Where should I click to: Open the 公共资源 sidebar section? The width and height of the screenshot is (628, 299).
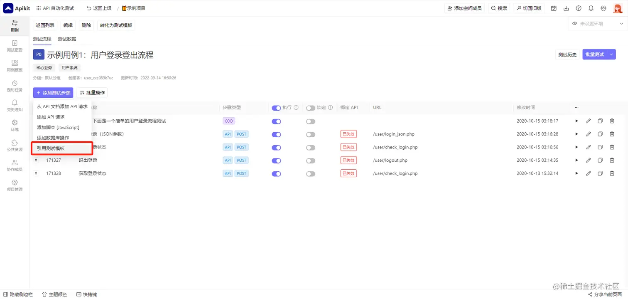coord(15,146)
